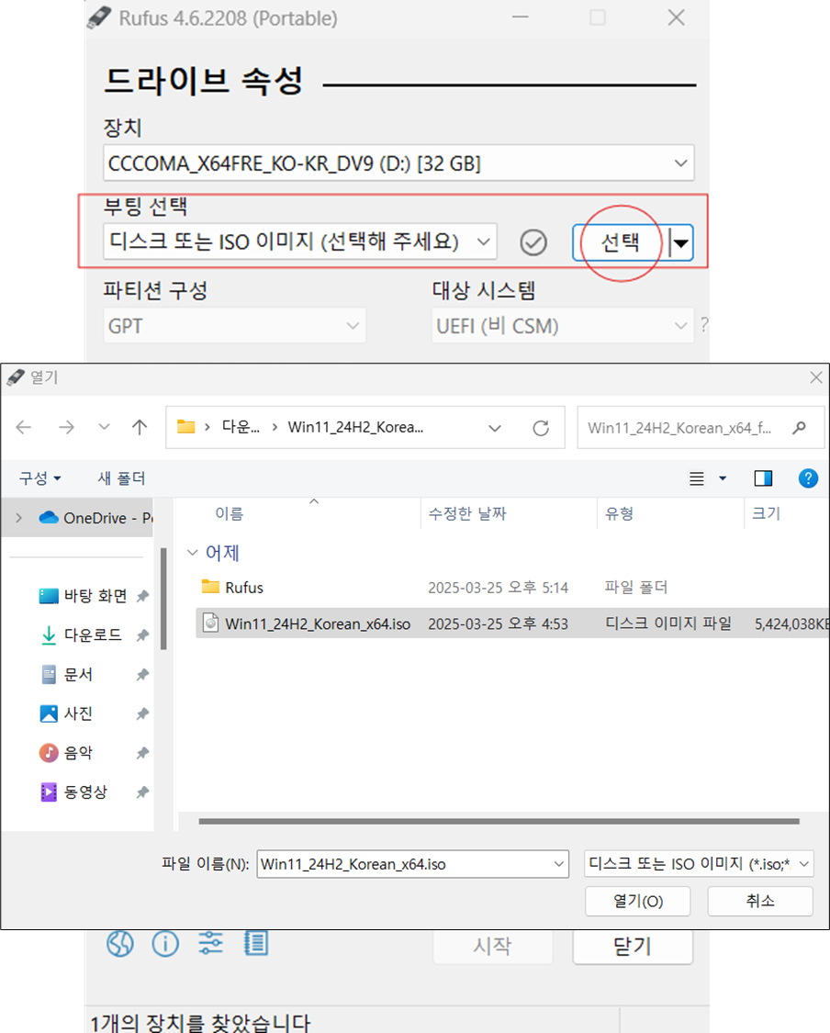830x1033 pixels.
Task: Click the search box in Open dialog
Action: click(701, 428)
